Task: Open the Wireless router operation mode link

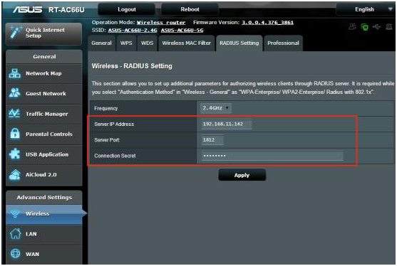Action: 161,23
